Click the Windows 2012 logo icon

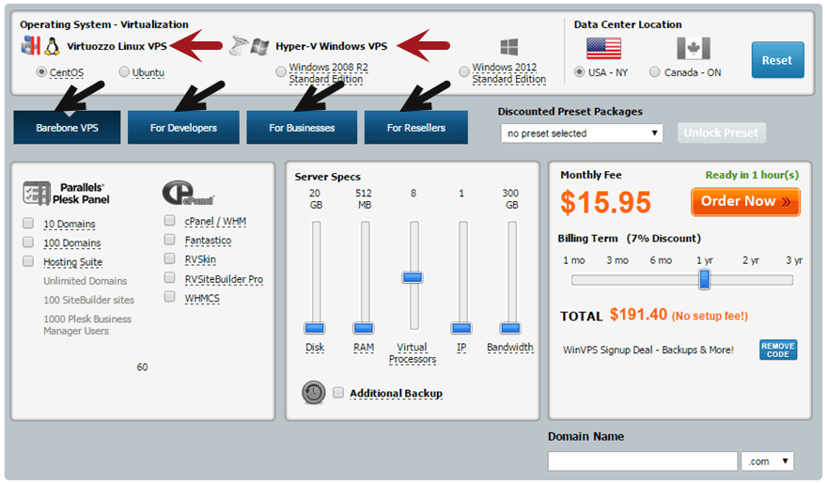click(x=508, y=47)
